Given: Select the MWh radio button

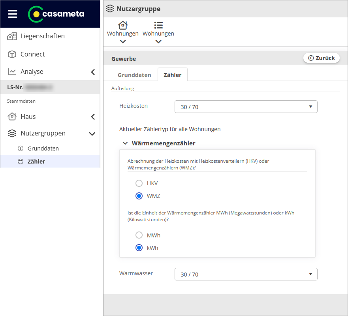Looking at the screenshot, I should pyautogui.click(x=139, y=235).
